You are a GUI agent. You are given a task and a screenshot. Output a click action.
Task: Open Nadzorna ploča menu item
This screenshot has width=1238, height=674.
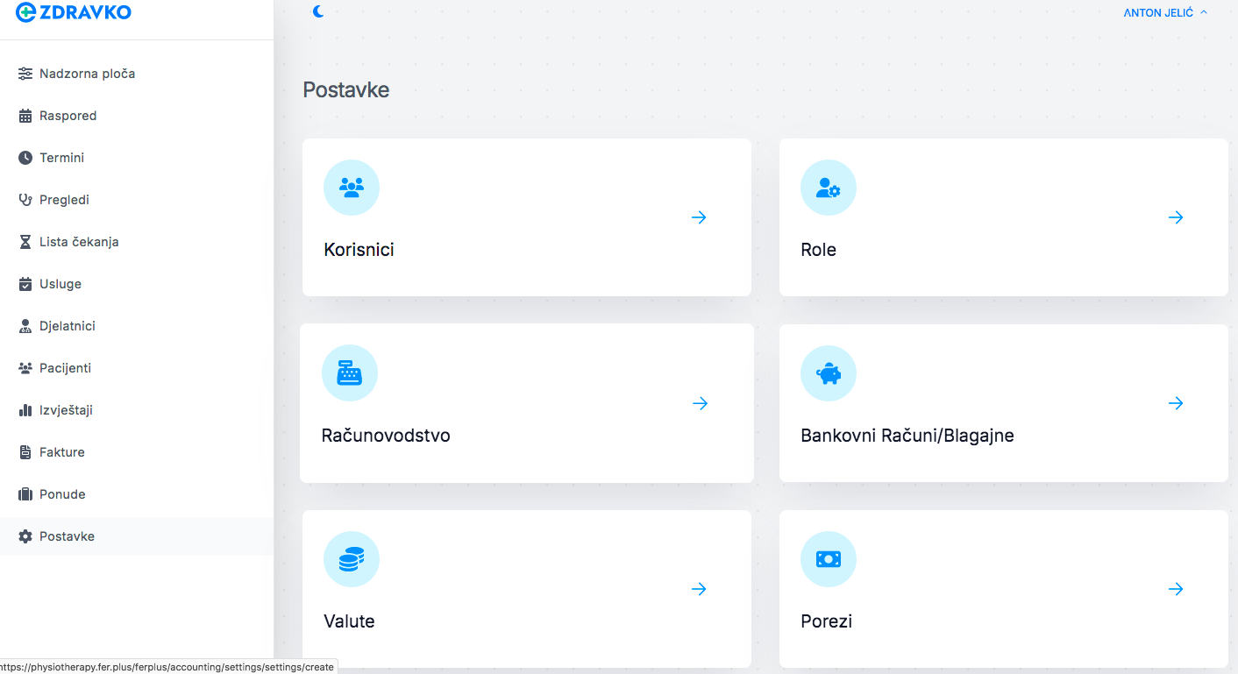pyautogui.click(x=87, y=74)
